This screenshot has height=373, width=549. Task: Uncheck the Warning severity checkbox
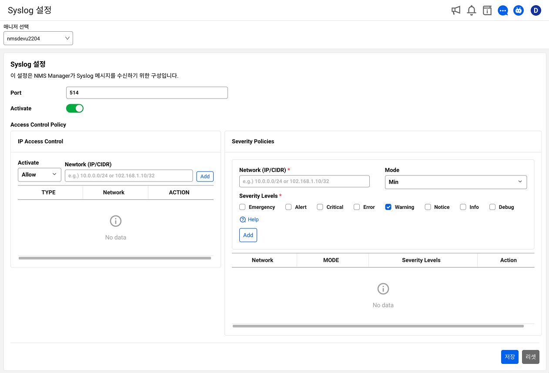pyautogui.click(x=388, y=207)
